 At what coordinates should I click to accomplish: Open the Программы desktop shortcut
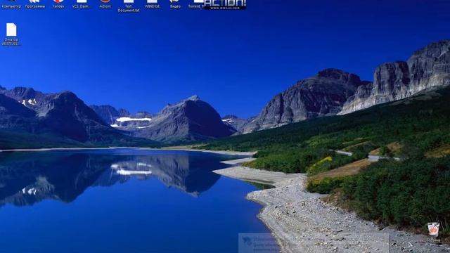point(35,4)
